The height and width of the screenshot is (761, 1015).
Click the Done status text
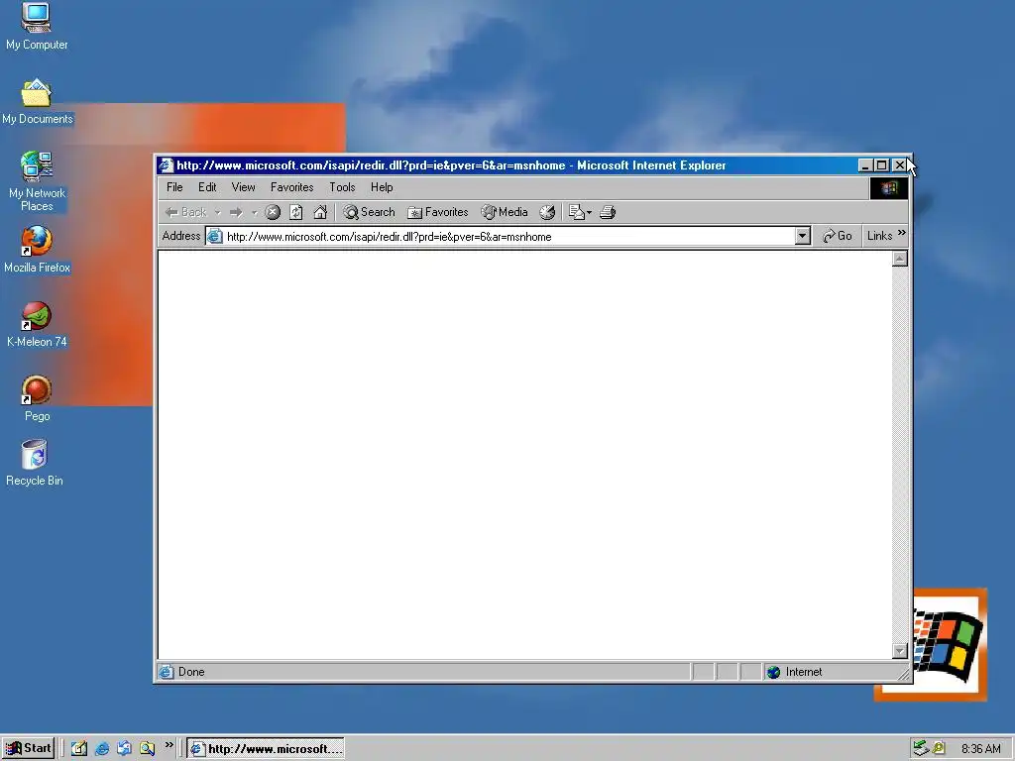pos(191,673)
